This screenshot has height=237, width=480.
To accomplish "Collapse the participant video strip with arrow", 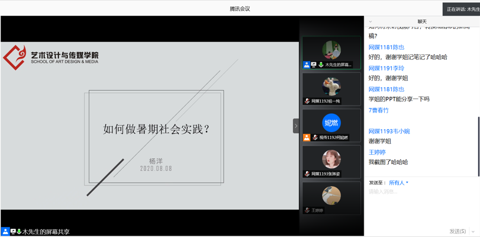I will point(296,126).
